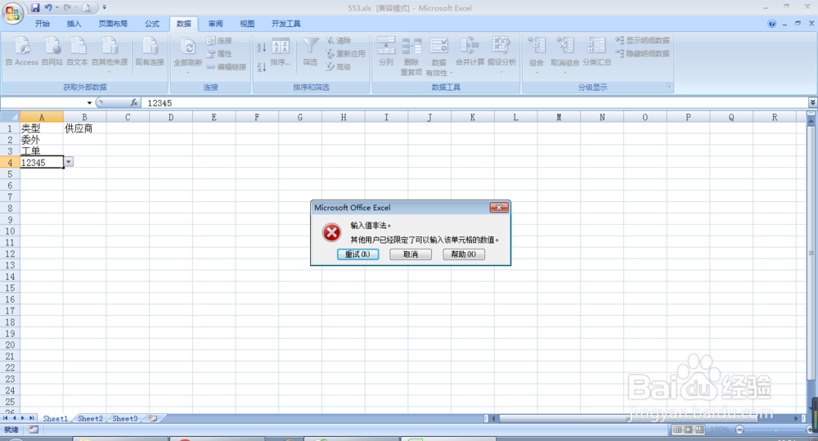This screenshot has height=441, width=818.
Task: Expand the formula bar
Action: tap(812, 103)
